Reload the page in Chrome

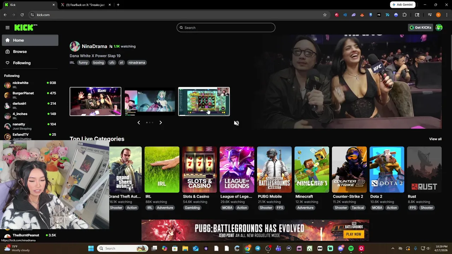(x=22, y=15)
